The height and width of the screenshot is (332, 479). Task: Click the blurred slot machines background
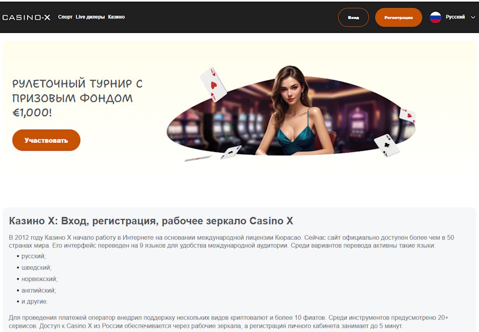(214, 125)
